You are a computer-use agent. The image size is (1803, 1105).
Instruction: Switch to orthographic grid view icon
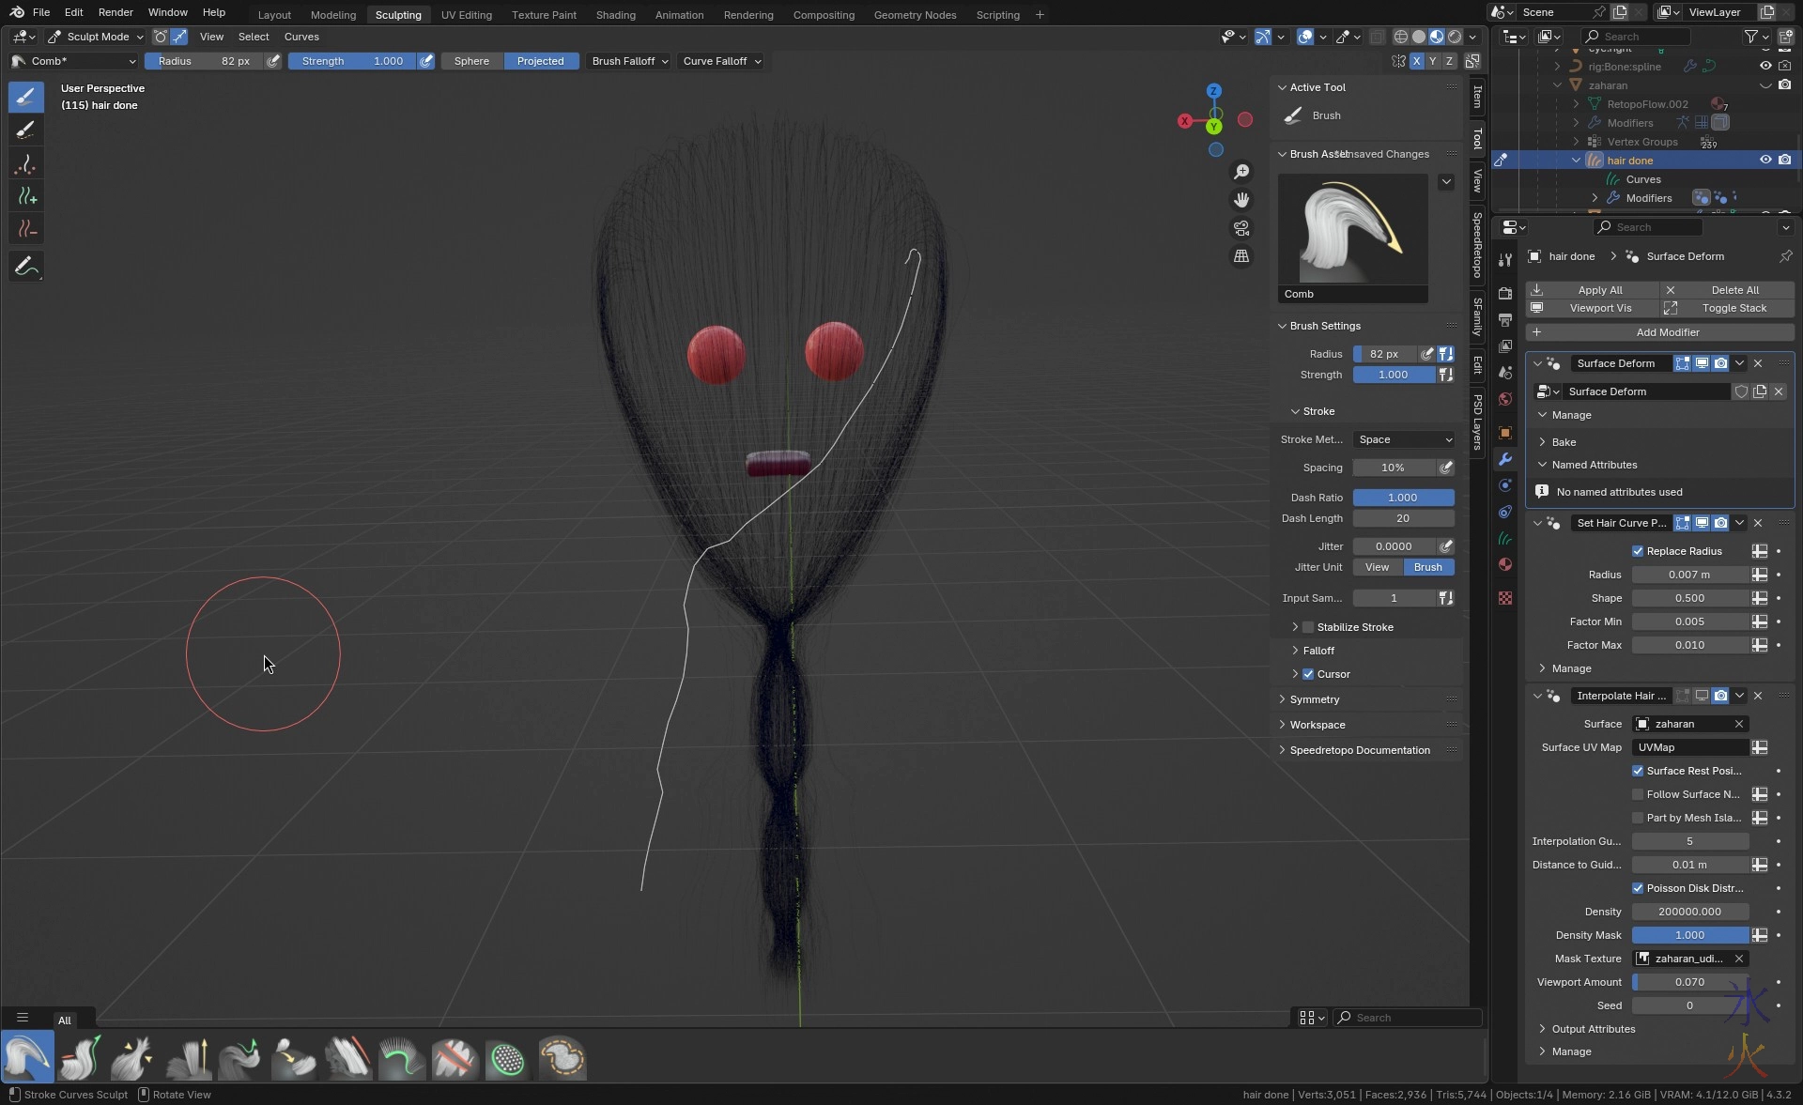click(1241, 256)
